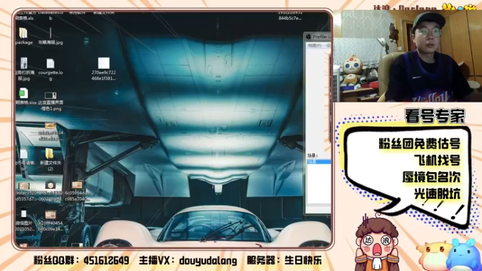Select the .xlsx spreadsheet icon on the desktop

23,93
